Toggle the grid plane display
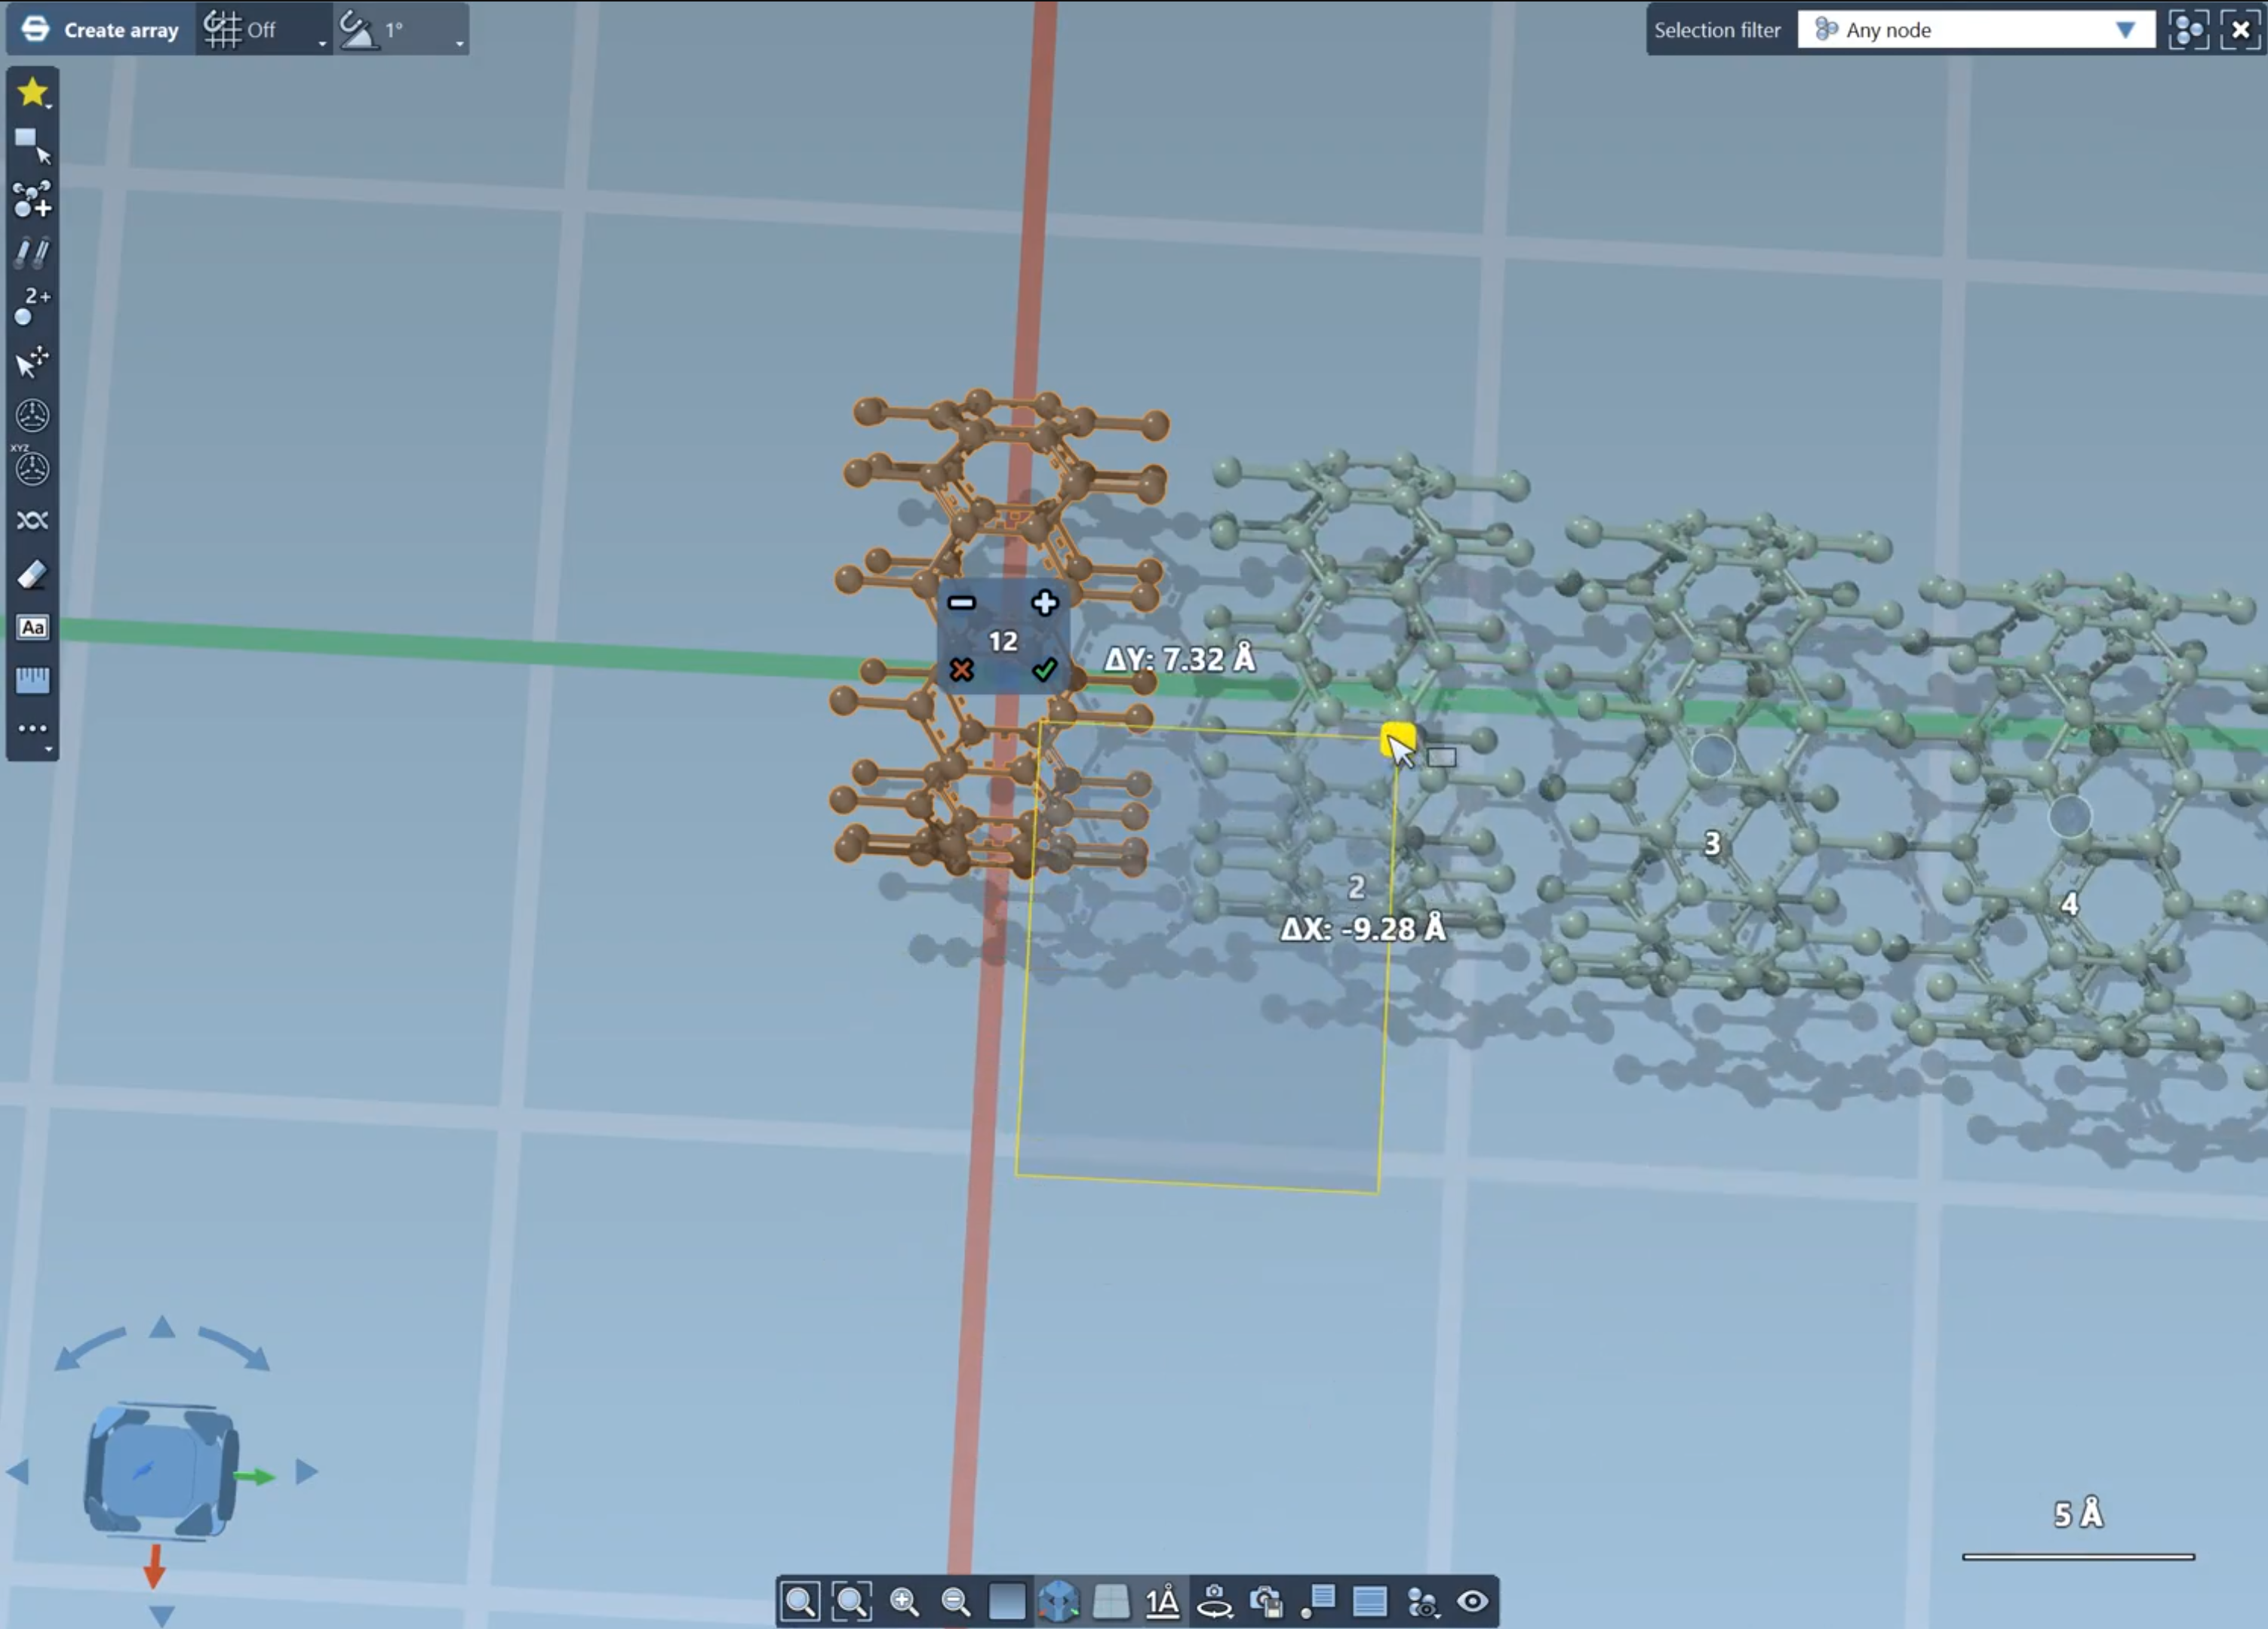The image size is (2268, 1629). (x=1111, y=1601)
